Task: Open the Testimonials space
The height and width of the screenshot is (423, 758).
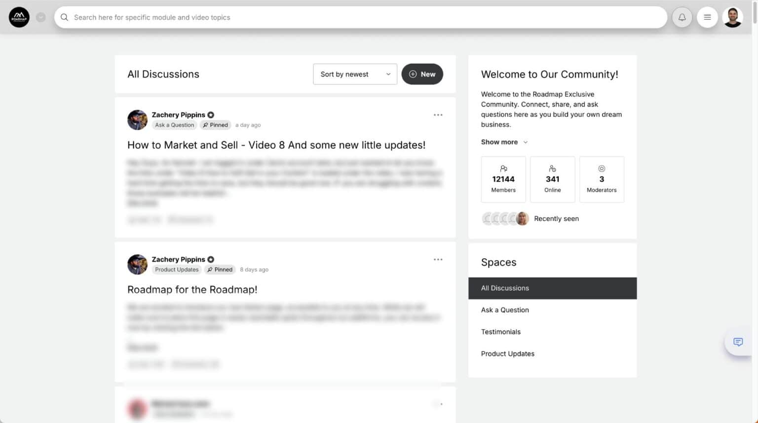Action: (x=500, y=332)
